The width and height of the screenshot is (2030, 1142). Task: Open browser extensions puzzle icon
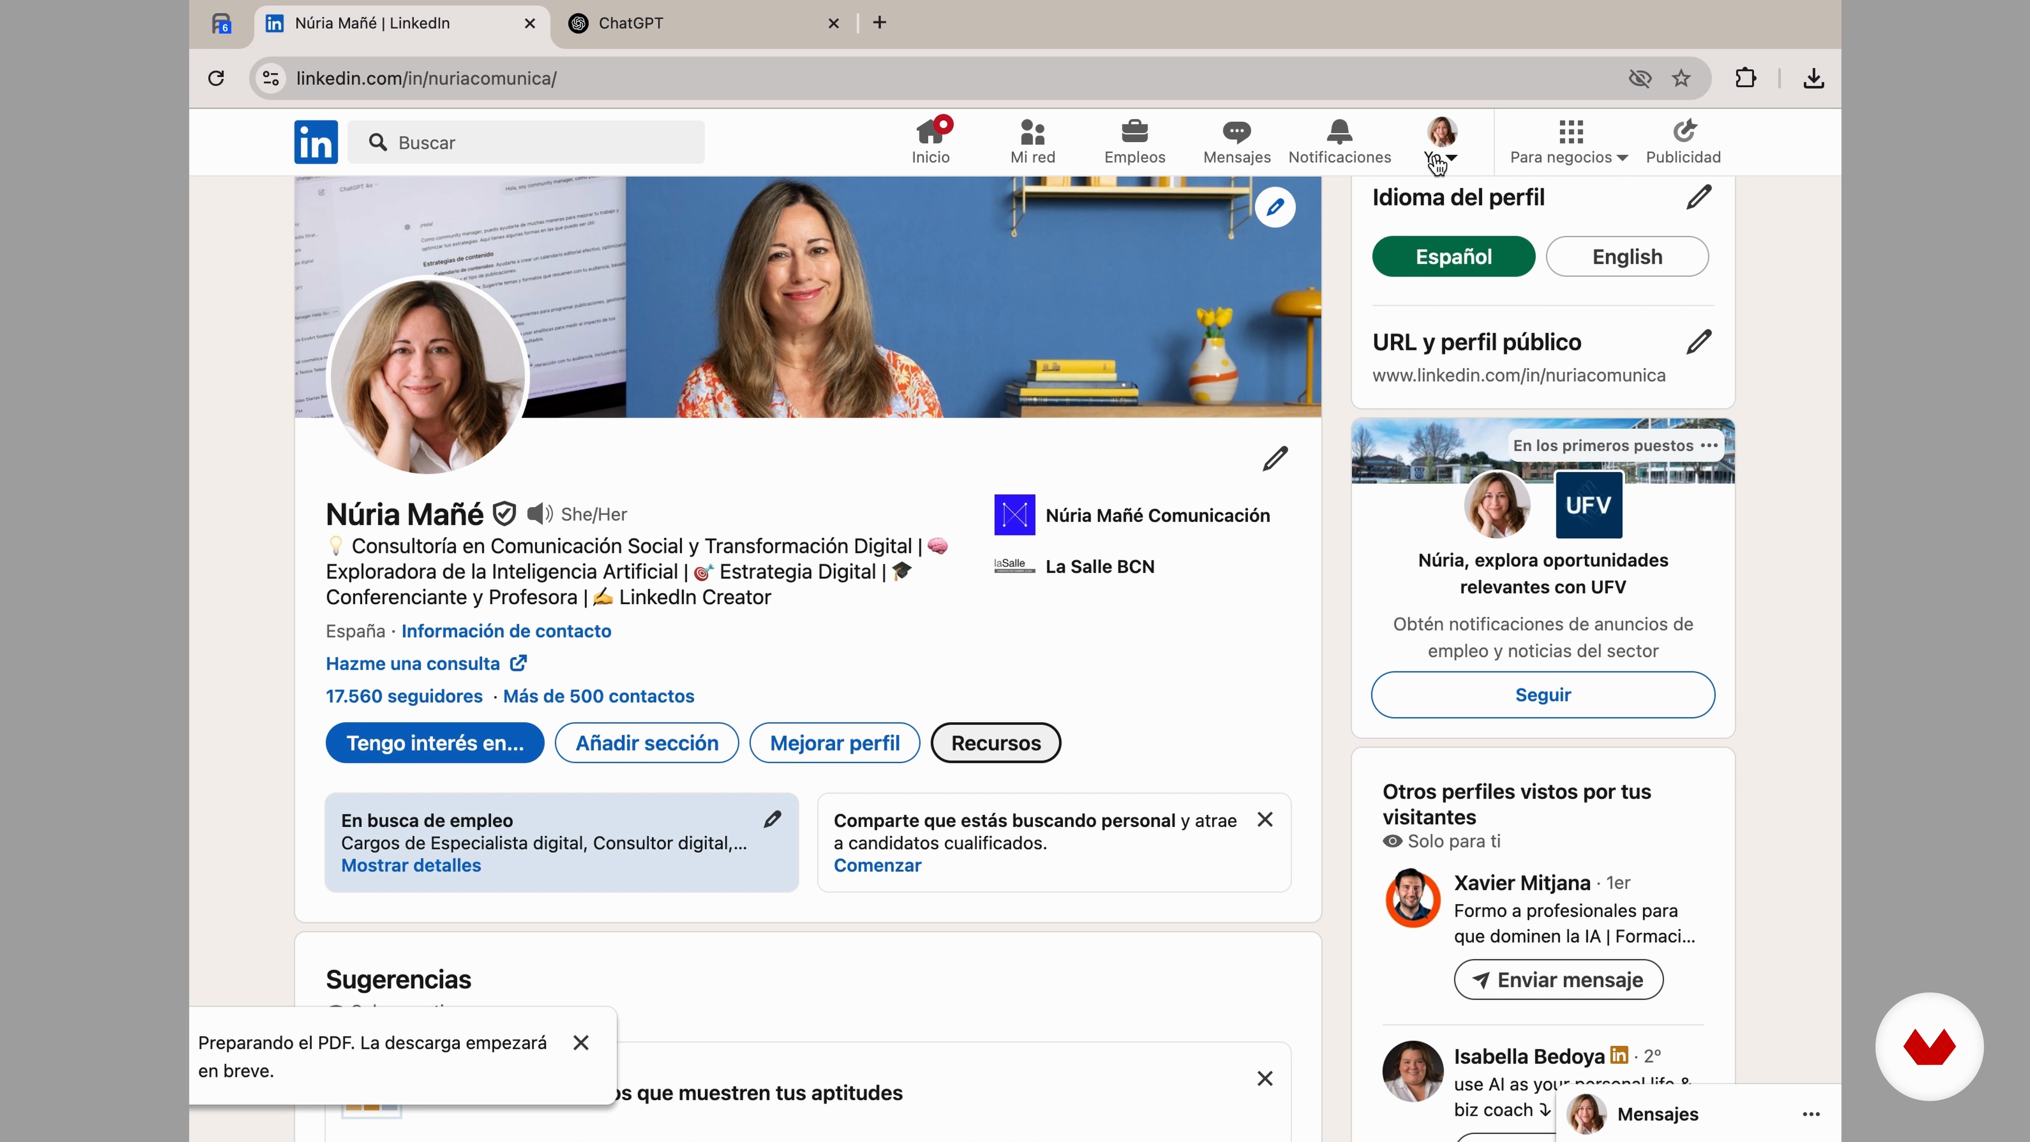pyautogui.click(x=1746, y=78)
